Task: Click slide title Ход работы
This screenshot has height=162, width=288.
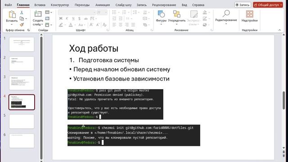Action: 94,48
